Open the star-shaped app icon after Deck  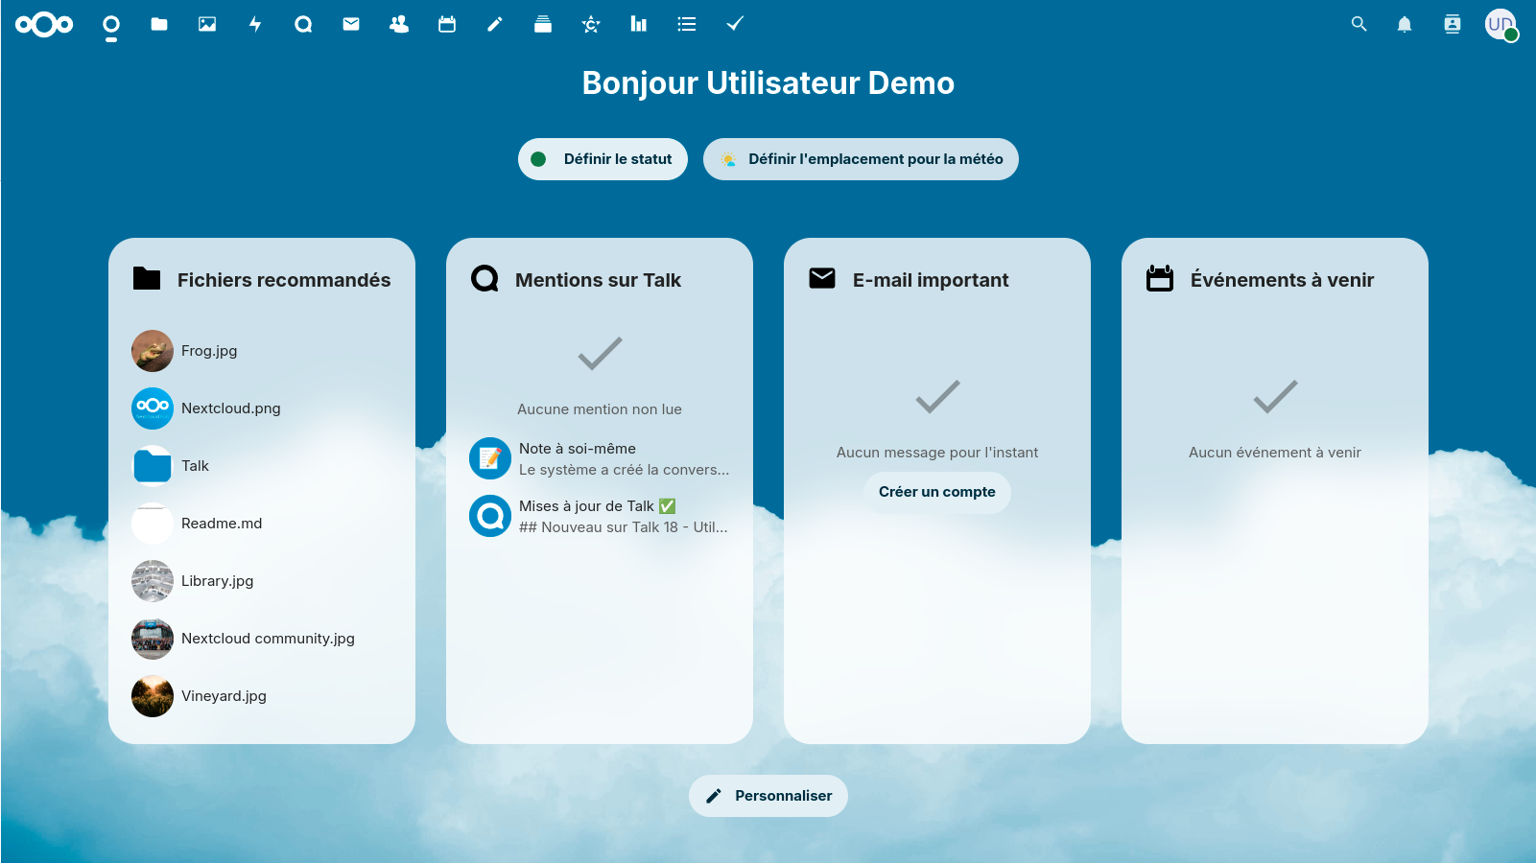point(591,25)
